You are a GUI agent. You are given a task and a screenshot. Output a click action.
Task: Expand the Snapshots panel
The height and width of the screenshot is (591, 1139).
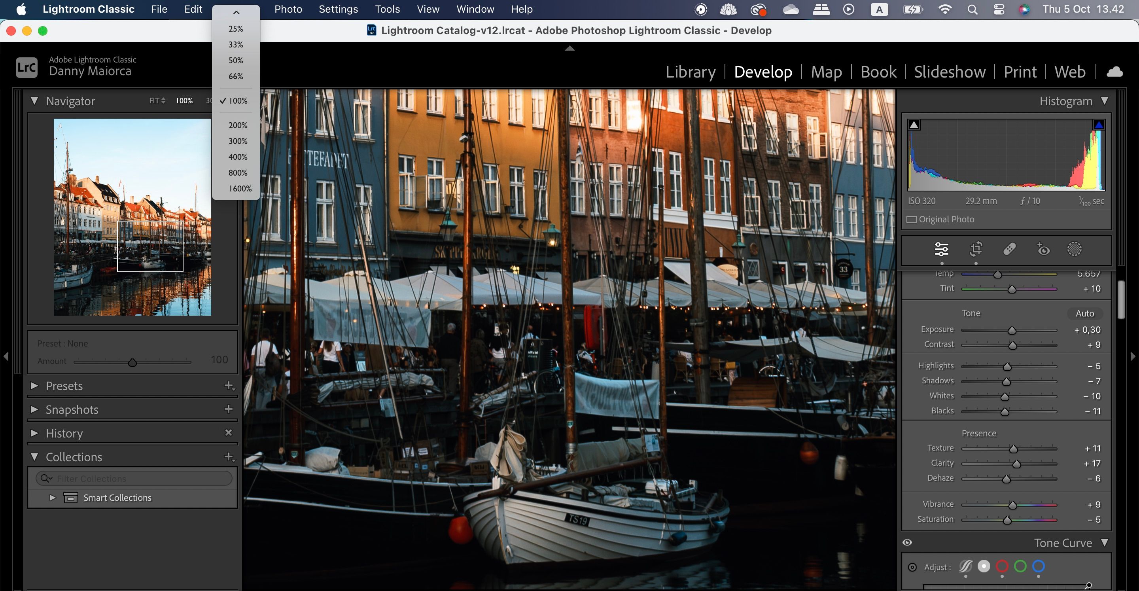click(35, 409)
